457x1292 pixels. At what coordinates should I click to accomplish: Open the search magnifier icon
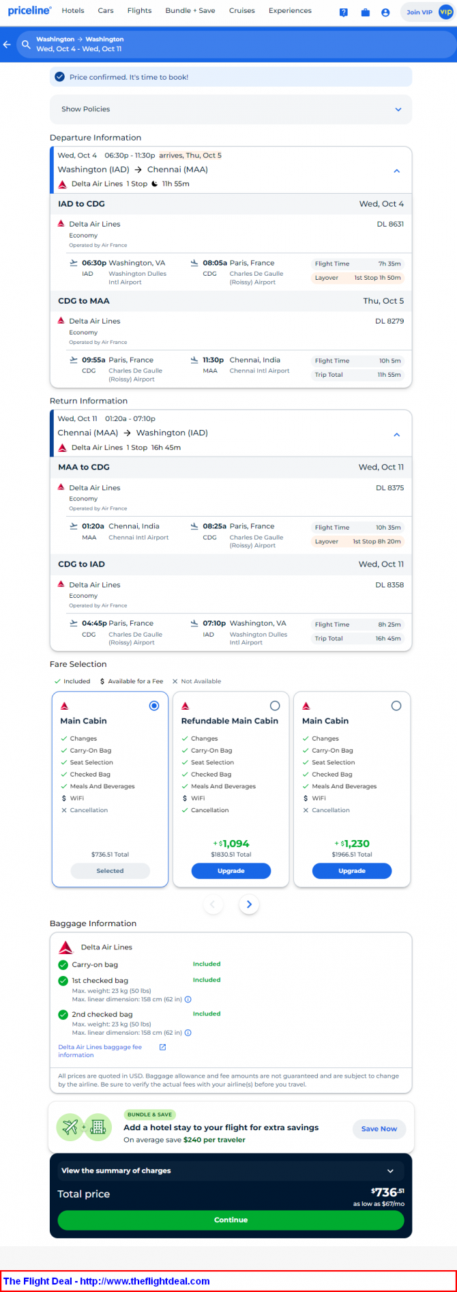click(26, 44)
